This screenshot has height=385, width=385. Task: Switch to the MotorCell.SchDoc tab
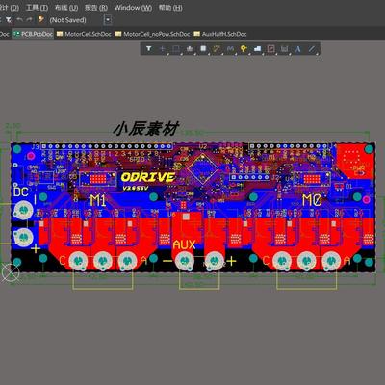84,34
